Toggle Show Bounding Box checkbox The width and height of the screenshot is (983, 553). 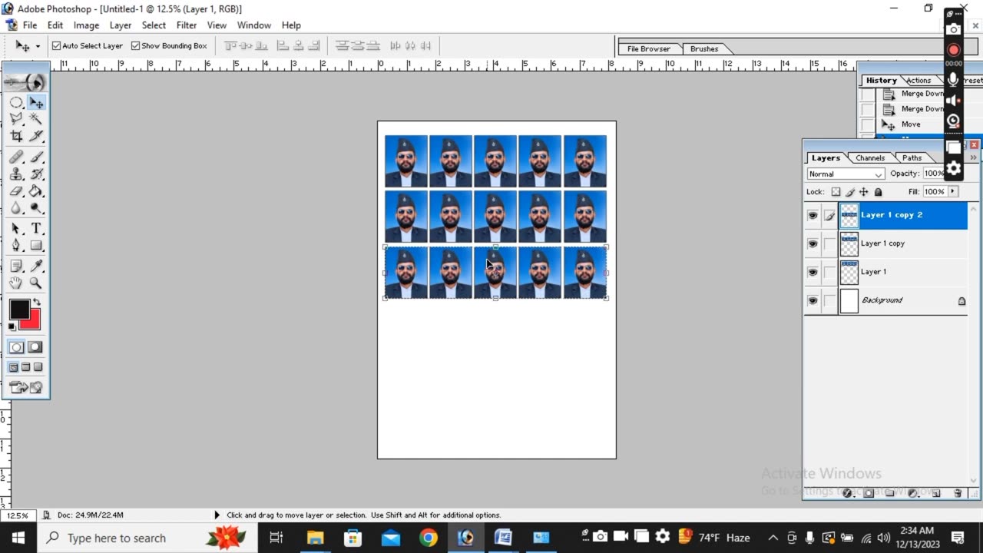pyautogui.click(x=135, y=46)
